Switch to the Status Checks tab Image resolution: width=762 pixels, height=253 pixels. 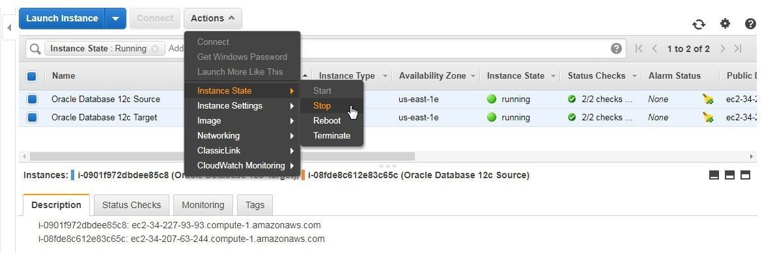131,205
